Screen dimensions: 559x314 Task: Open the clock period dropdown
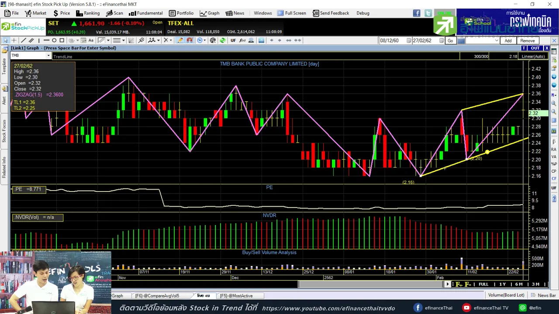coord(205,40)
